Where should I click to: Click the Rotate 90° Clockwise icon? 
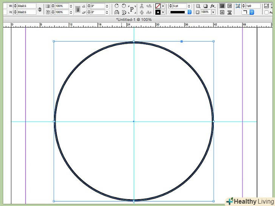tap(116, 6)
